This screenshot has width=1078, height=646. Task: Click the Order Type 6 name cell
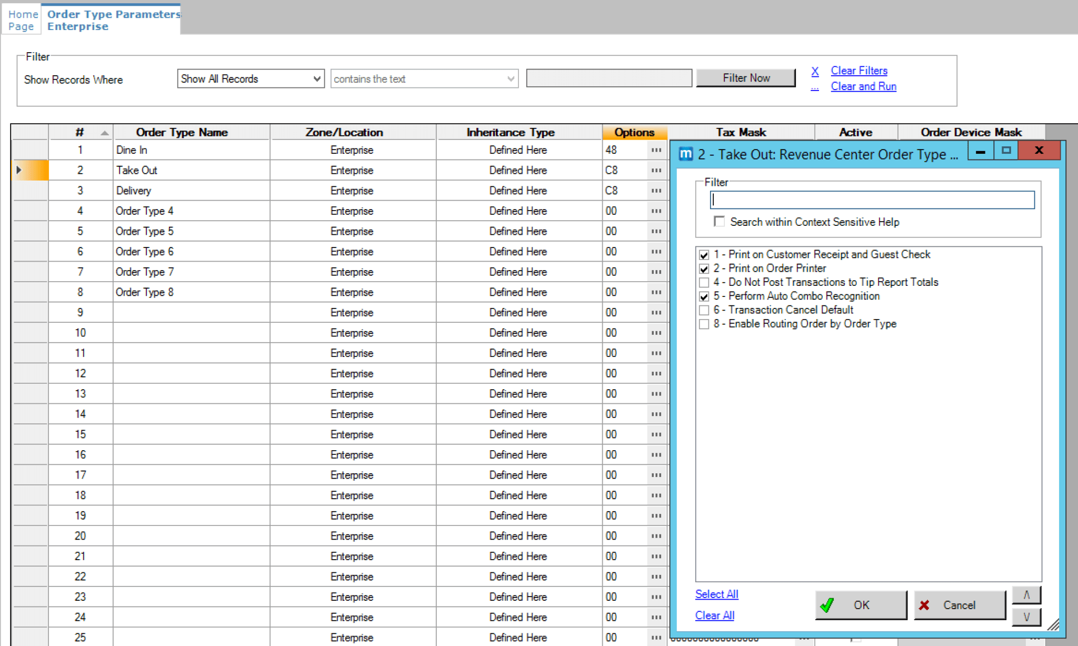point(192,252)
